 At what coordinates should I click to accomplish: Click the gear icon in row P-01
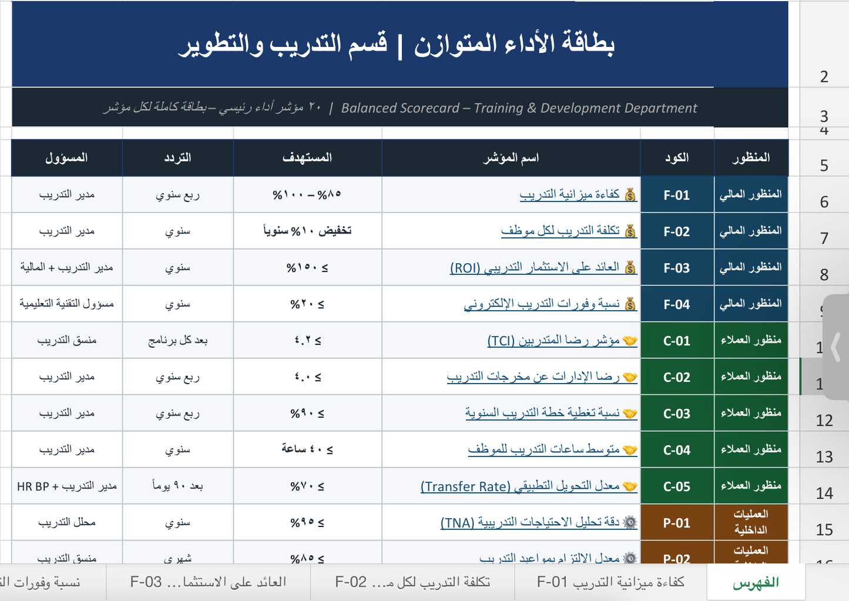630,522
